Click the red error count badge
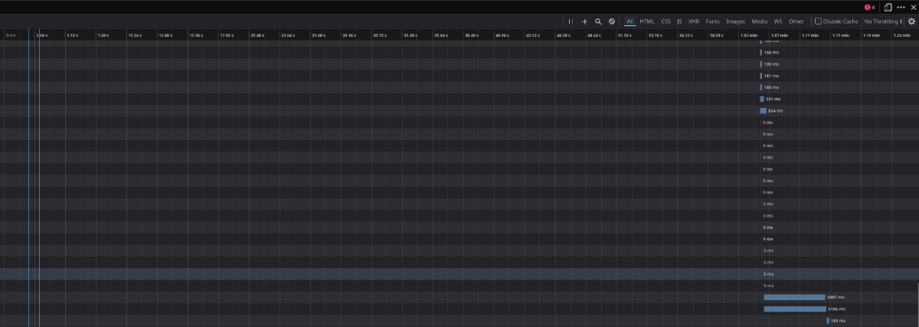Viewport: 919px width, 327px height. pos(869,7)
